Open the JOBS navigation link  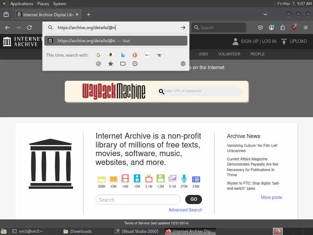(203, 54)
